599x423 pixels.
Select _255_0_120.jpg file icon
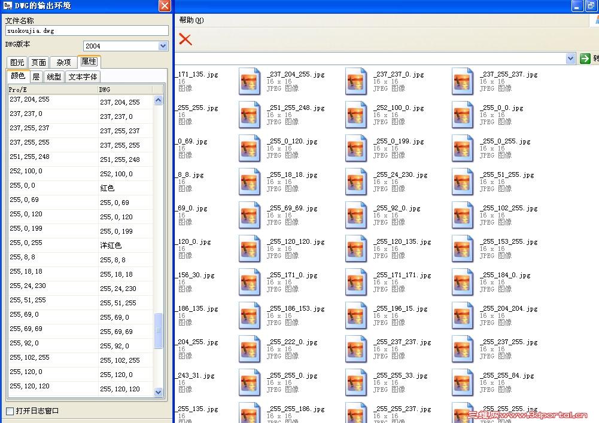tap(250, 148)
